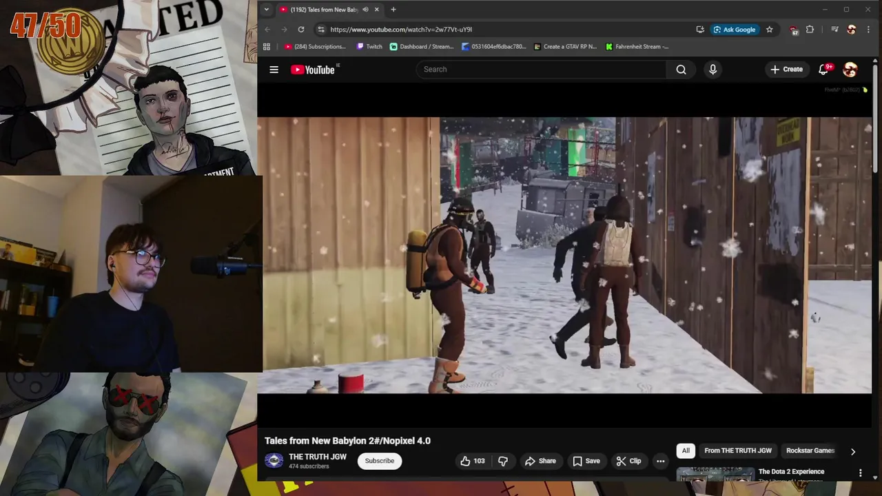Open THE TRUTH JGW channel name
The width and height of the screenshot is (882, 496).
point(318,457)
